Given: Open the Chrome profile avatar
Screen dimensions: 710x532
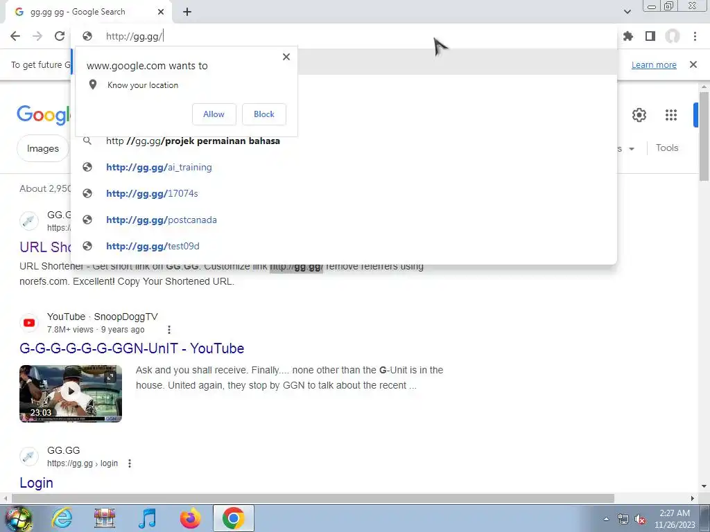Looking at the screenshot, I should 673,36.
